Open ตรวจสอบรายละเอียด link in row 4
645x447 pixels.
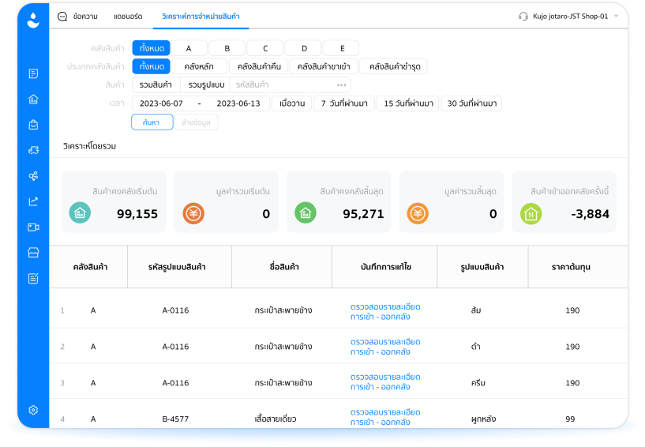[385, 417]
